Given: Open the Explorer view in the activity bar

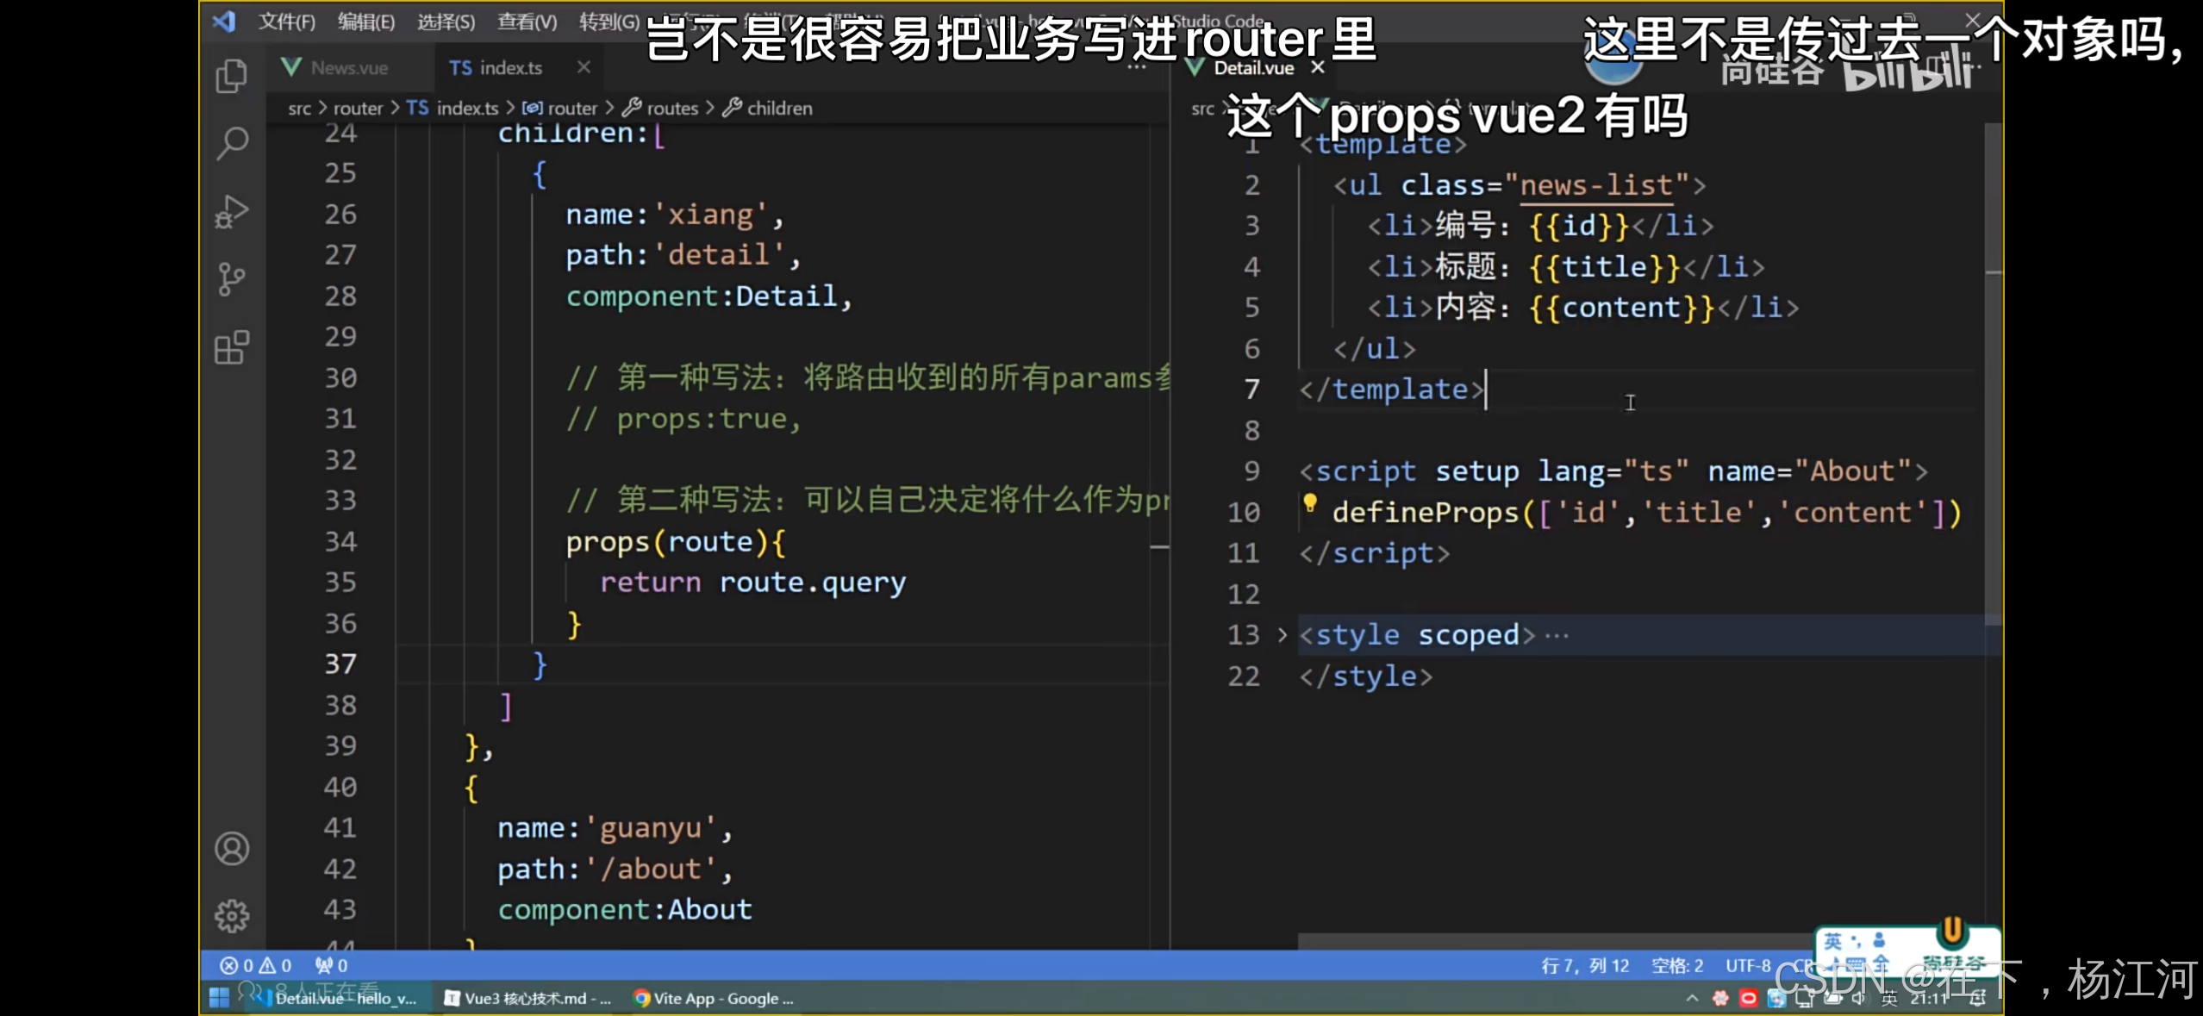Looking at the screenshot, I should point(231,76).
